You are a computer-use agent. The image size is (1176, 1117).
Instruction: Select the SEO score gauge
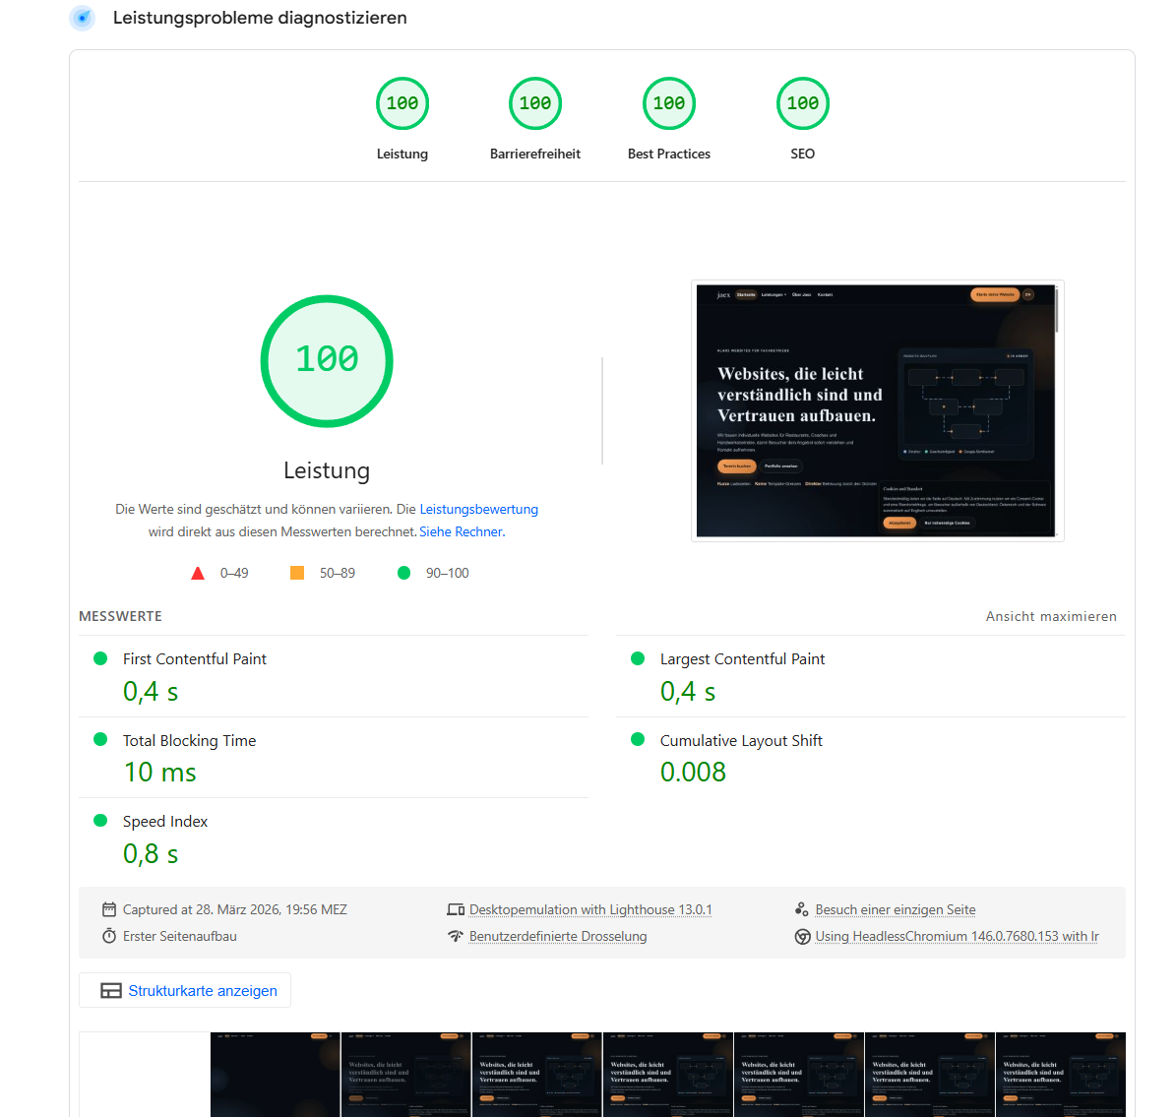(802, 102)
